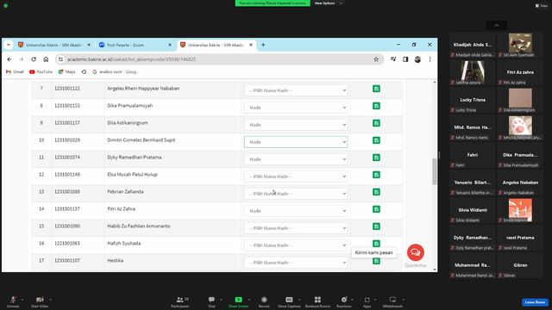Viewport: 552px width, 310px height.
Task: Open Hadir dropdown for Dila Astikaningrum
Action: tap(296, 125)
